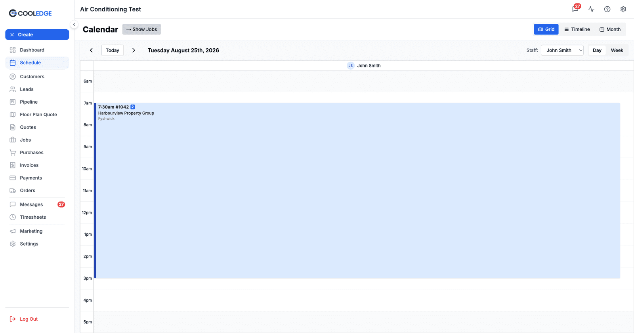Open Settings in the sidebar
634x333 pixels.
coord(37,244)
